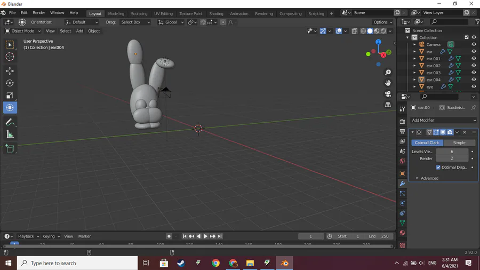The image size is (480, 270).
Task: Open the Object properties orange square tab
Action: (402, 173)
